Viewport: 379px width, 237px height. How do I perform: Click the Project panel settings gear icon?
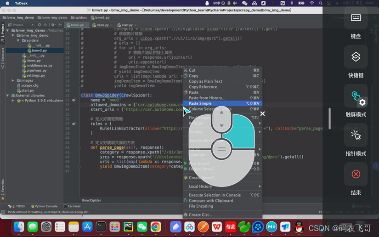pyautogui.click(x=53, y=25)
